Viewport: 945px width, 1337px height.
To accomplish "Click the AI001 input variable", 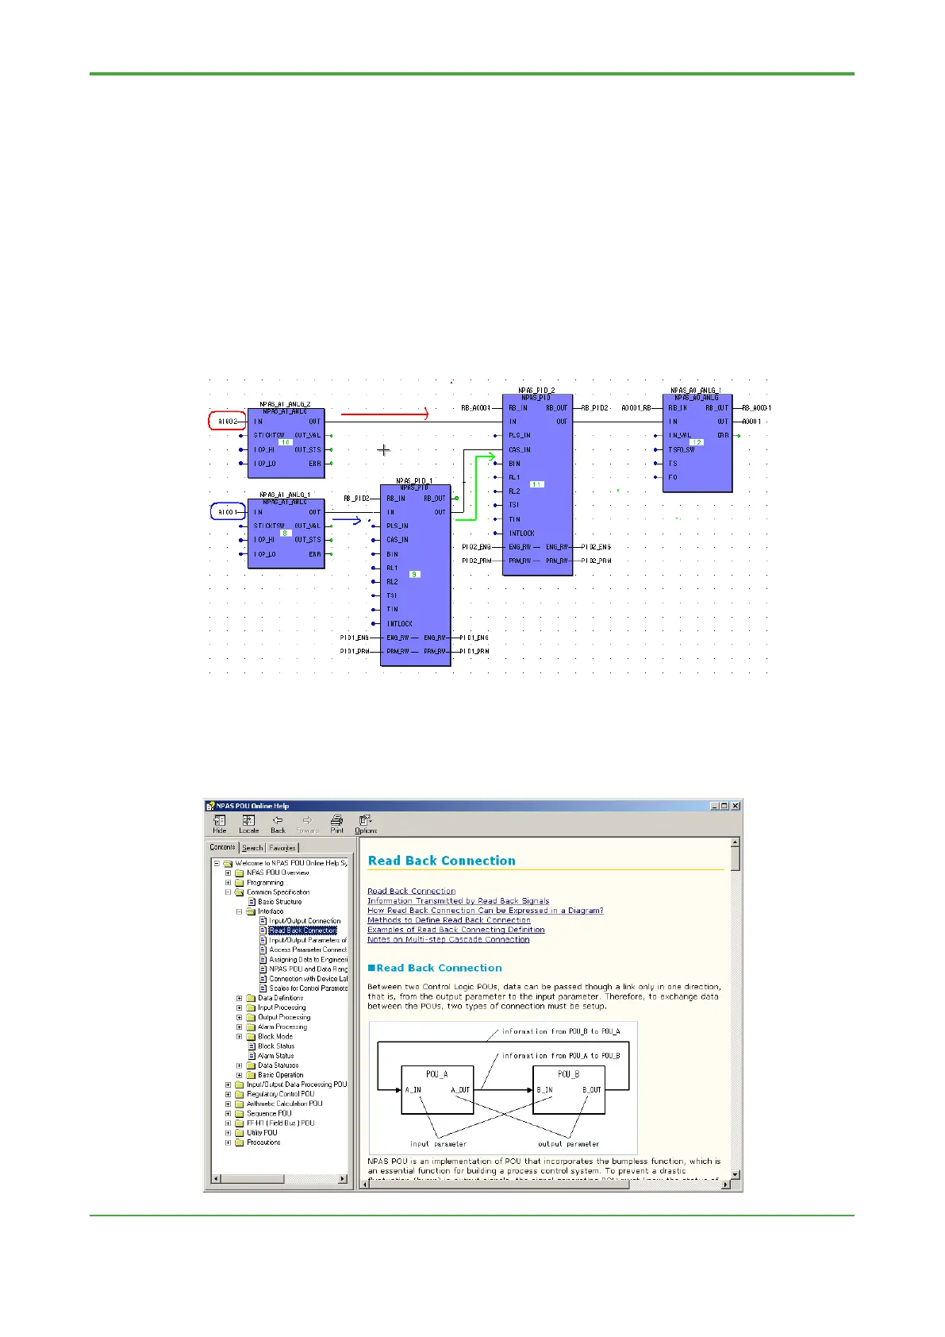I will click(228, 512).
